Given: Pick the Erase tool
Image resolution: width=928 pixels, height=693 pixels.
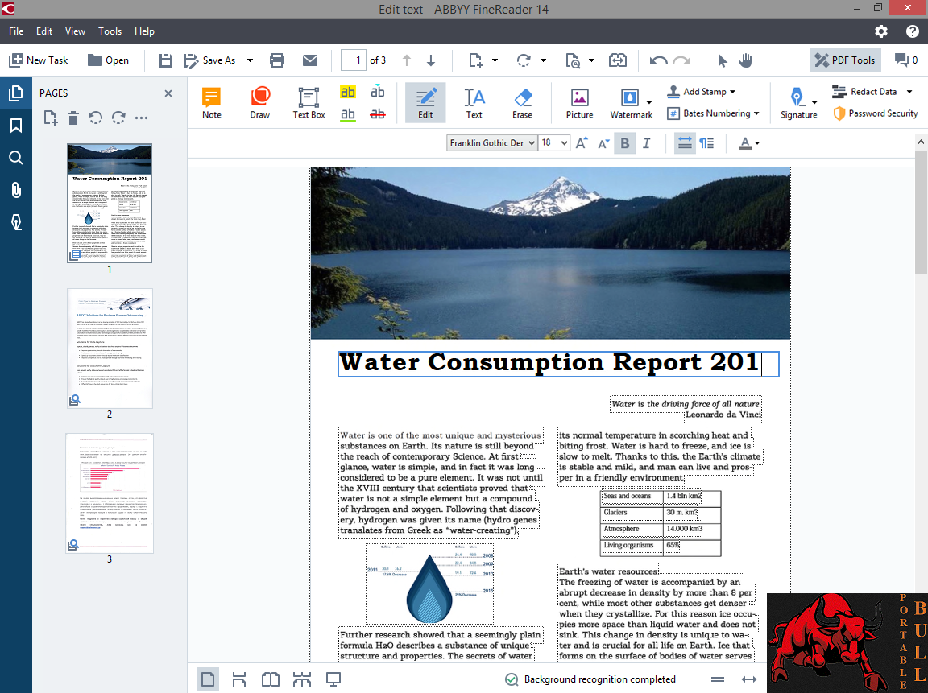Looking at the screenshot, I should (x=522, y=103).
